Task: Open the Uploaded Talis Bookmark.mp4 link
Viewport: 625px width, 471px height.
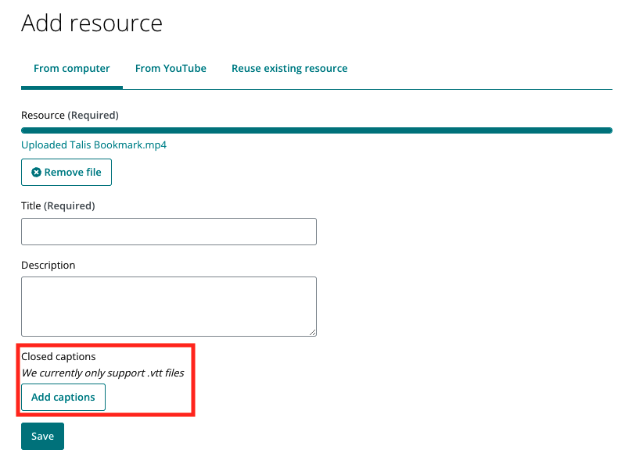Action: pos(94,145)
